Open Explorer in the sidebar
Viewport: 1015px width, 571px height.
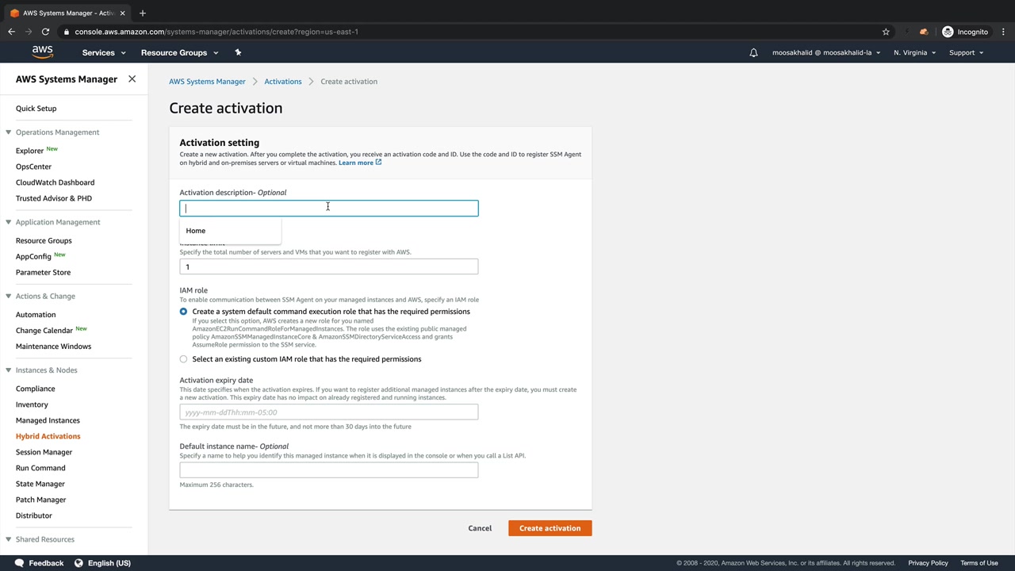coord(29,151)
